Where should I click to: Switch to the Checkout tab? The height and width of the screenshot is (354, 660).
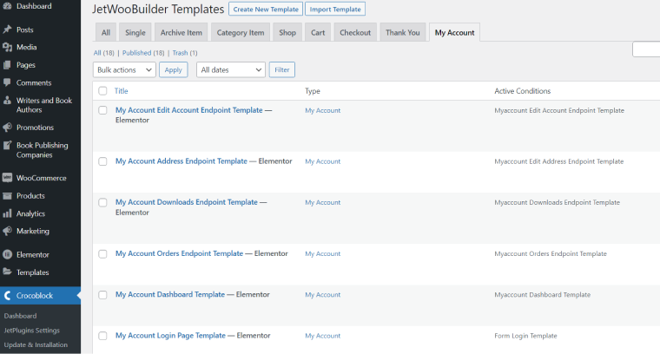tap(355, 32)
